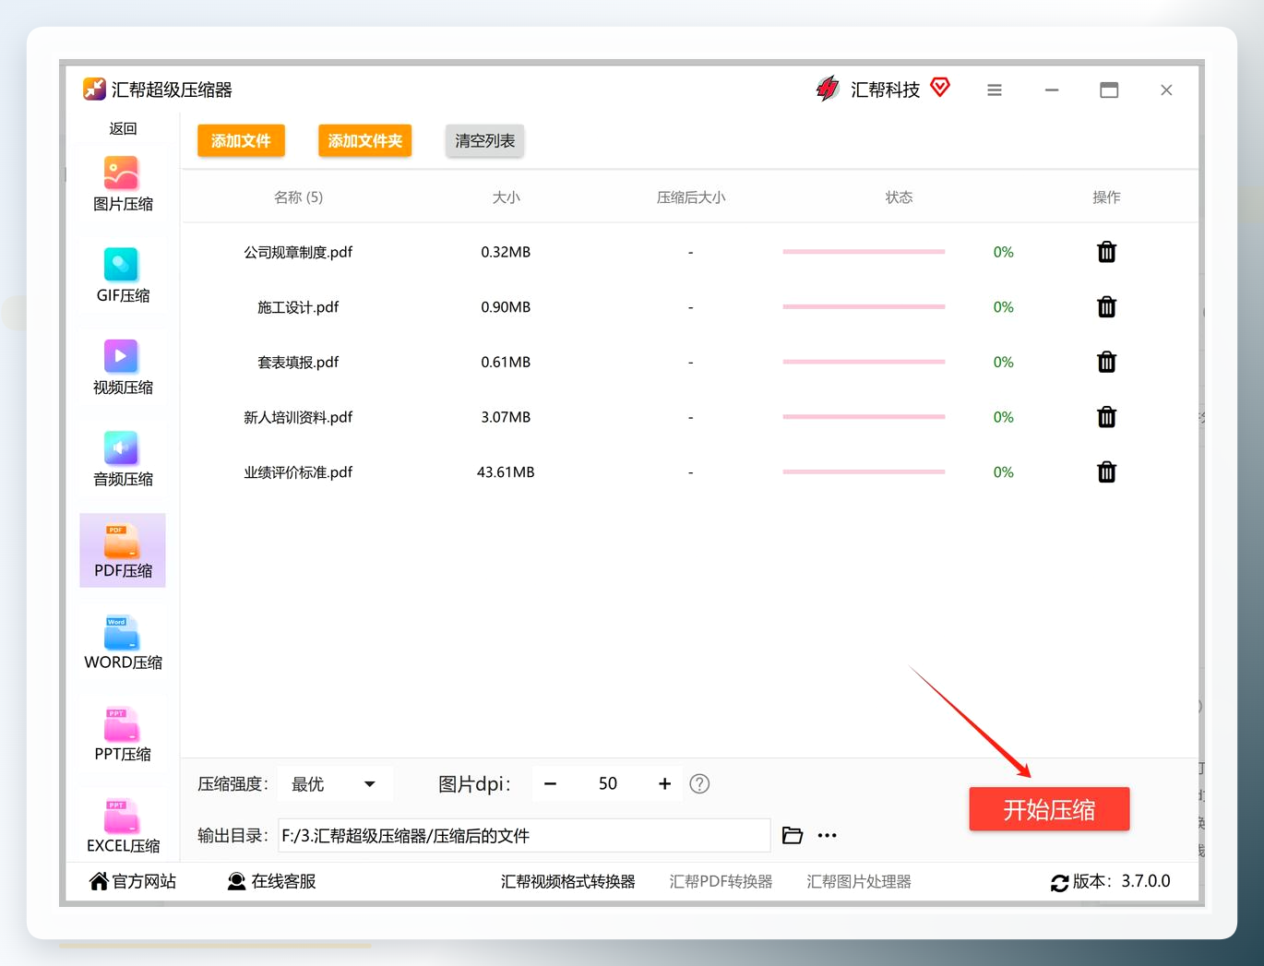Click the size value 43.61MB
This screenshot has width=1264, height=966.
coord(506,472)
